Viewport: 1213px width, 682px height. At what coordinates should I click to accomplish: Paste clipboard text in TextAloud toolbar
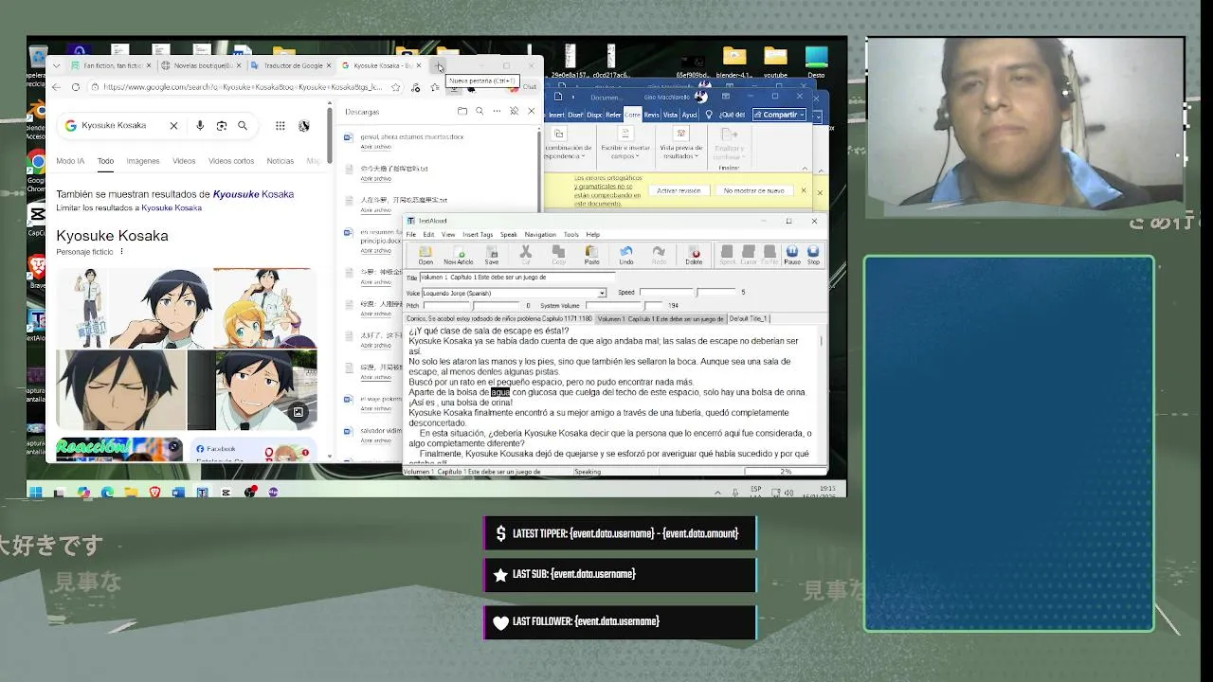(591, 255)
